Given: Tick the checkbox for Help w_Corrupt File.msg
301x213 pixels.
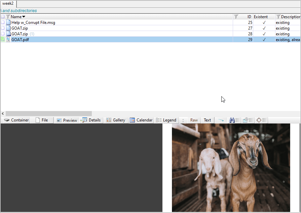Looking at the screenshot, I should click(3, 23).
